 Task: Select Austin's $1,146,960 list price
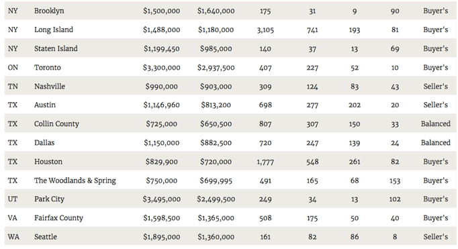tap(162, 105)
